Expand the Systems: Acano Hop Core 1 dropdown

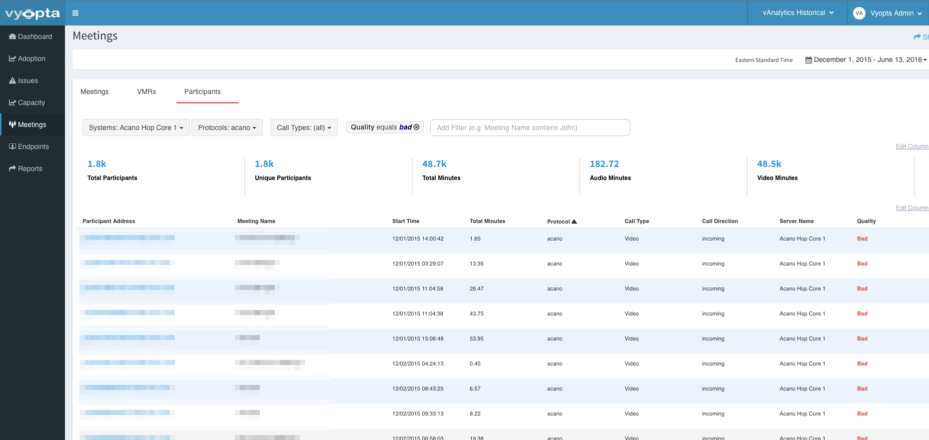pos(136,127)
